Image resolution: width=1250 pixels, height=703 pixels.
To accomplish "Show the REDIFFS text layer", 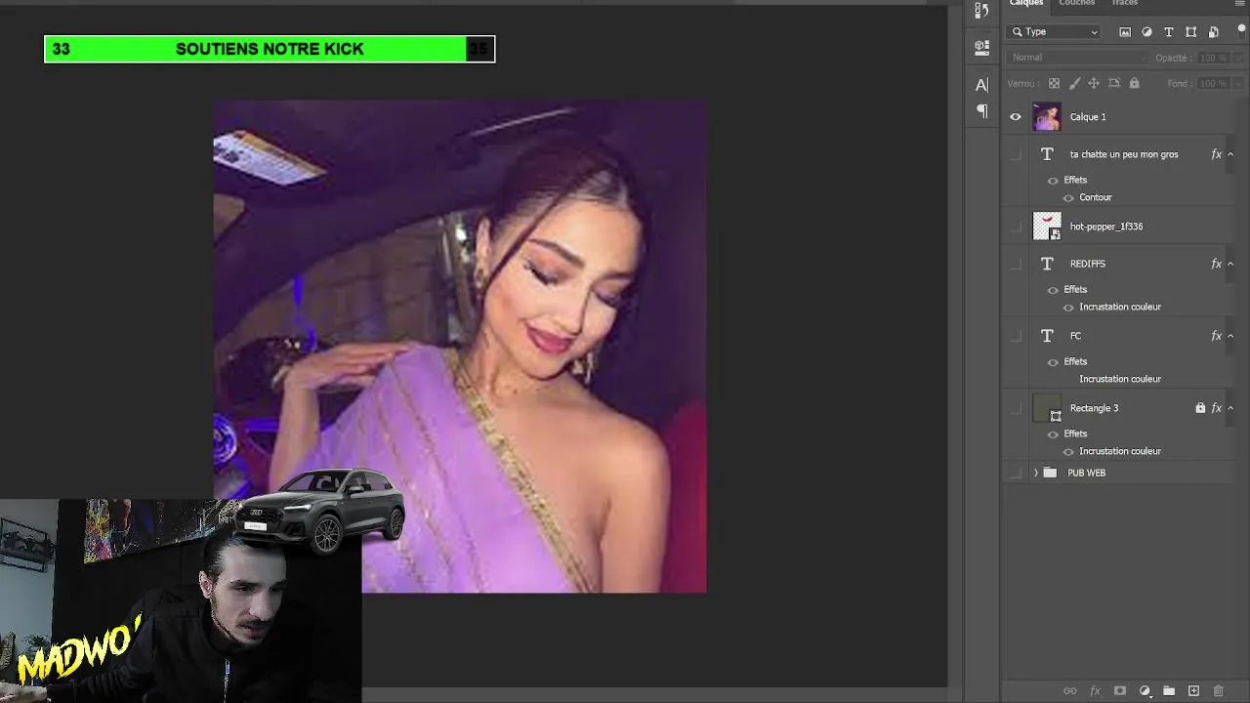I will tap(1016, 264).
